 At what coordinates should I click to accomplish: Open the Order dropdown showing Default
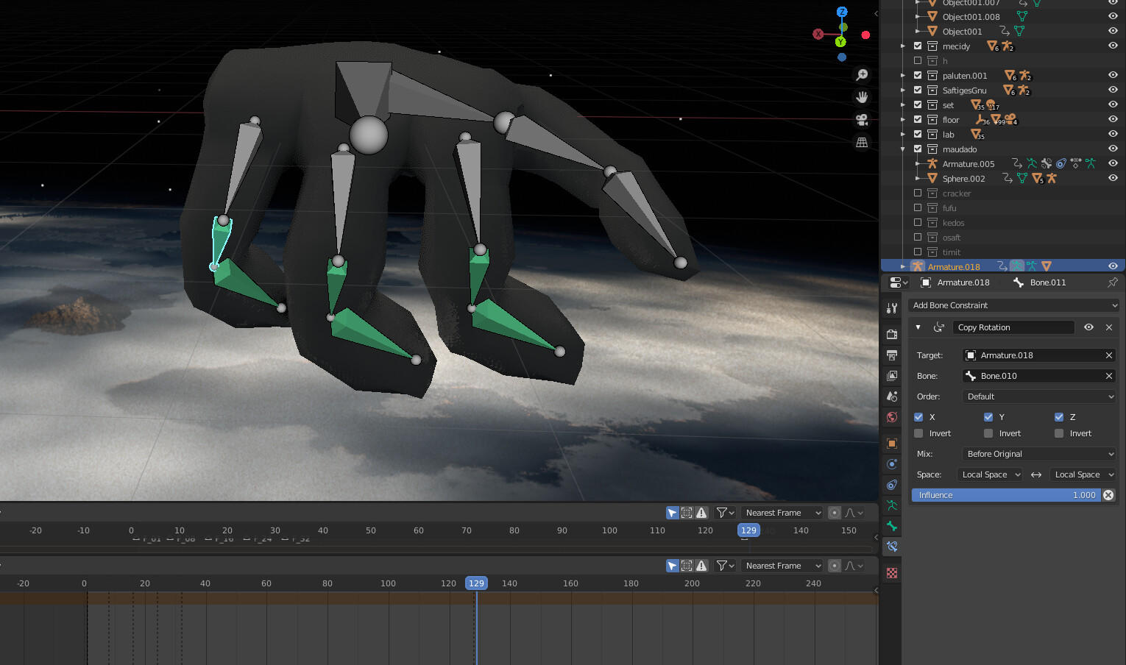[x=1040, y=396]
